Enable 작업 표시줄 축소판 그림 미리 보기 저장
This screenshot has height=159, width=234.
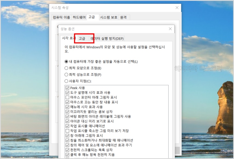(67, 131)
